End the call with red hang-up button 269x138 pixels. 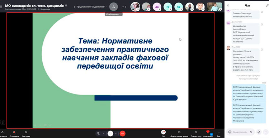tap(123, 134)
